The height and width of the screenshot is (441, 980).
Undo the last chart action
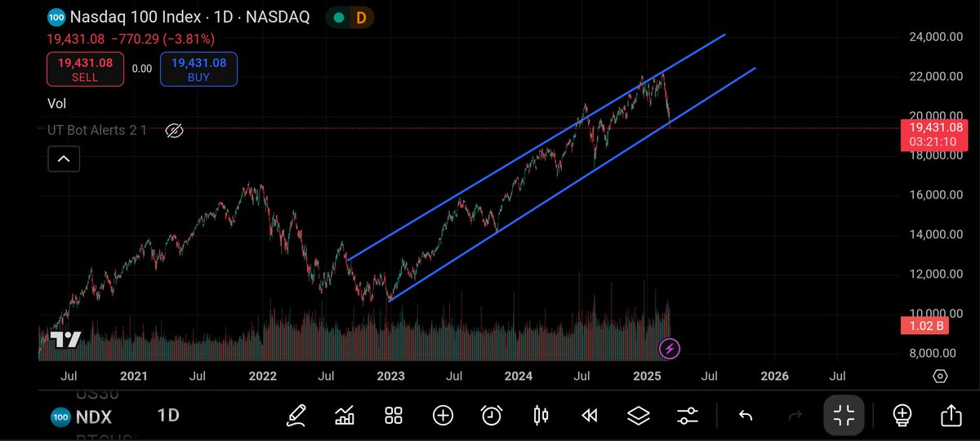pyautogui.click(x=745, y=416)
